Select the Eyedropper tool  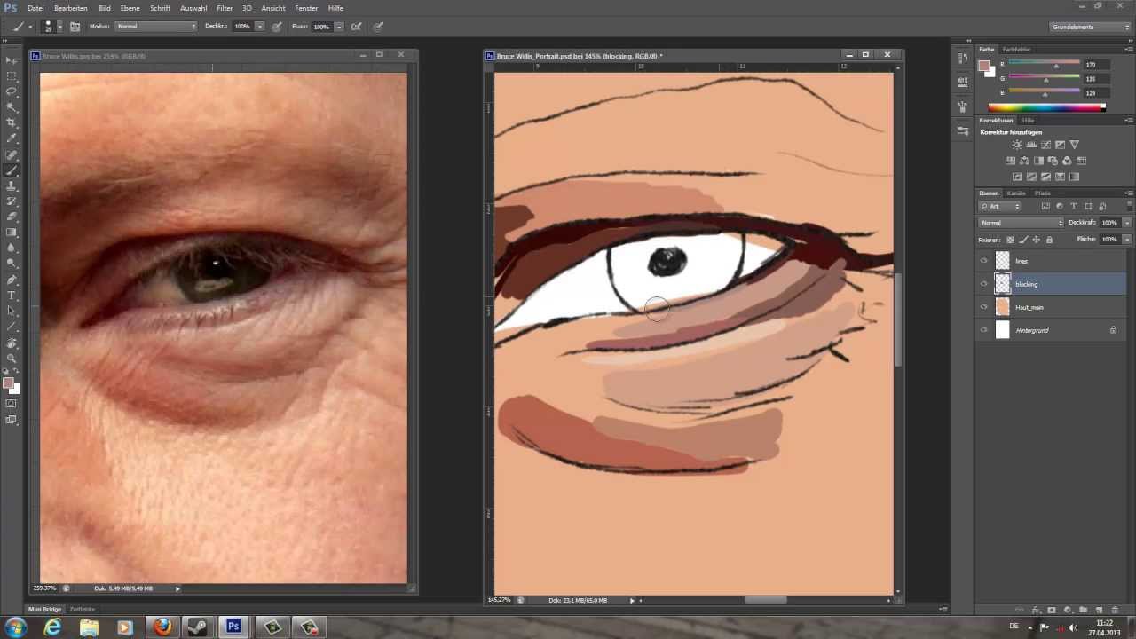click(12, 138)
